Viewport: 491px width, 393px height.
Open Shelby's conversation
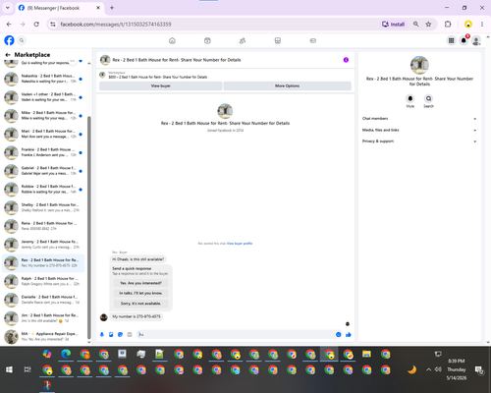[43, 207]
